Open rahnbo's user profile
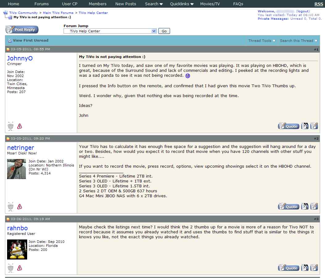Image resolution: width=325 pixels, height=278 pixels. [x=17, y=228]
